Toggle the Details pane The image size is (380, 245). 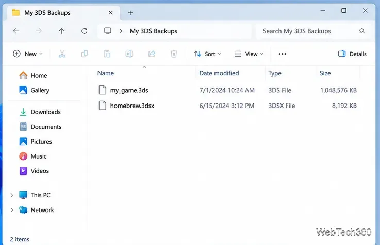(352, 54)
